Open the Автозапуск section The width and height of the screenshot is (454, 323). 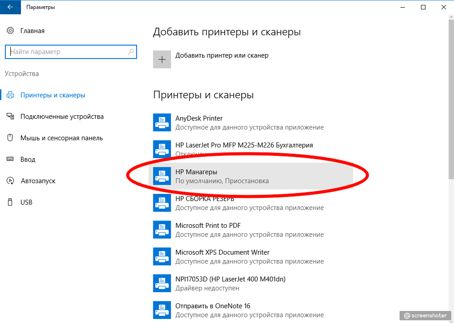38,181
